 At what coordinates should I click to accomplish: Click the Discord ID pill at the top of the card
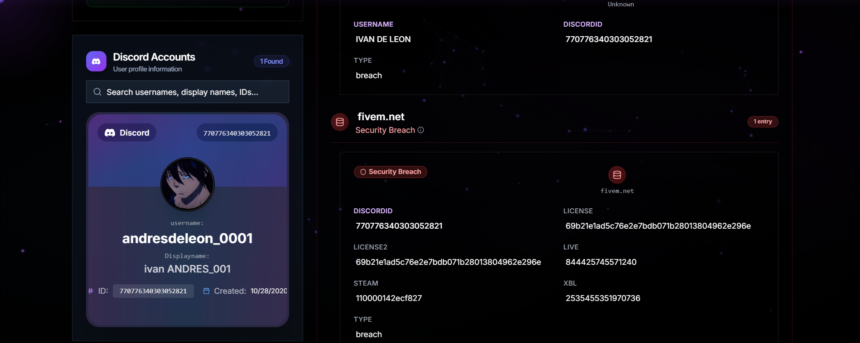(x=237, y=133)
